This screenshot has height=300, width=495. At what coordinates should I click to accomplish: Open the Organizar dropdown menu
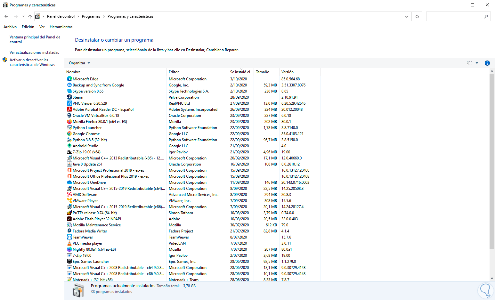[x=79, y=63]
